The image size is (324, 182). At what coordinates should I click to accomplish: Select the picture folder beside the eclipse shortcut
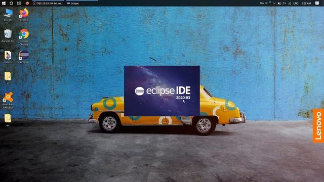pos(8,57)
